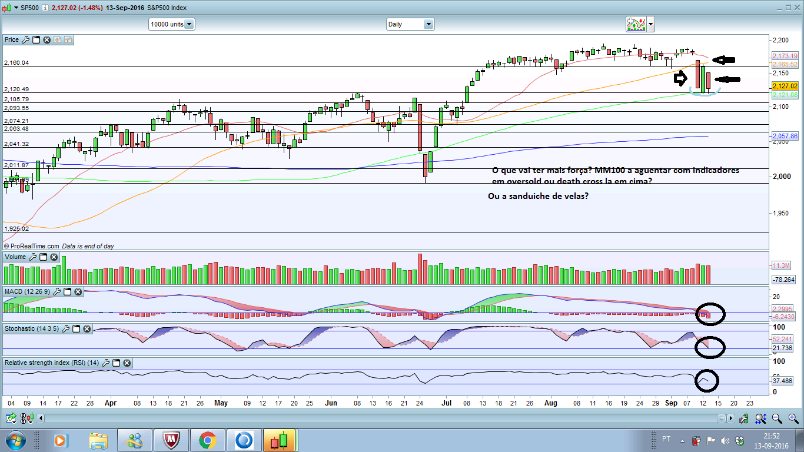Click the 1,925.02 horizontal level label

coord(16,228)
